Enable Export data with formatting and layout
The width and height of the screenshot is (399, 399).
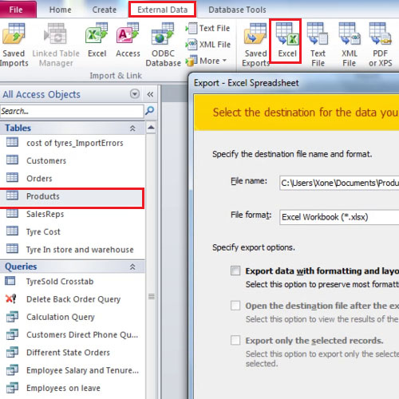[x=235, y=271]
